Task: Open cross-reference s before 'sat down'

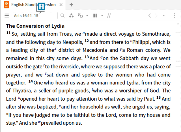Action: point(46,74)
